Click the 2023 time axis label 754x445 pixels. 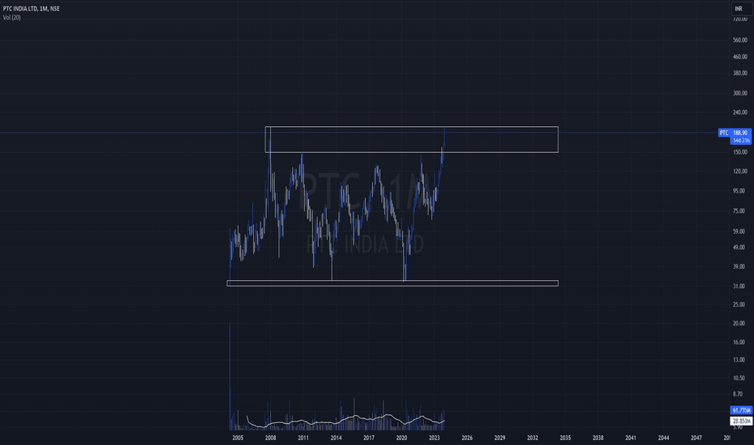434,438
